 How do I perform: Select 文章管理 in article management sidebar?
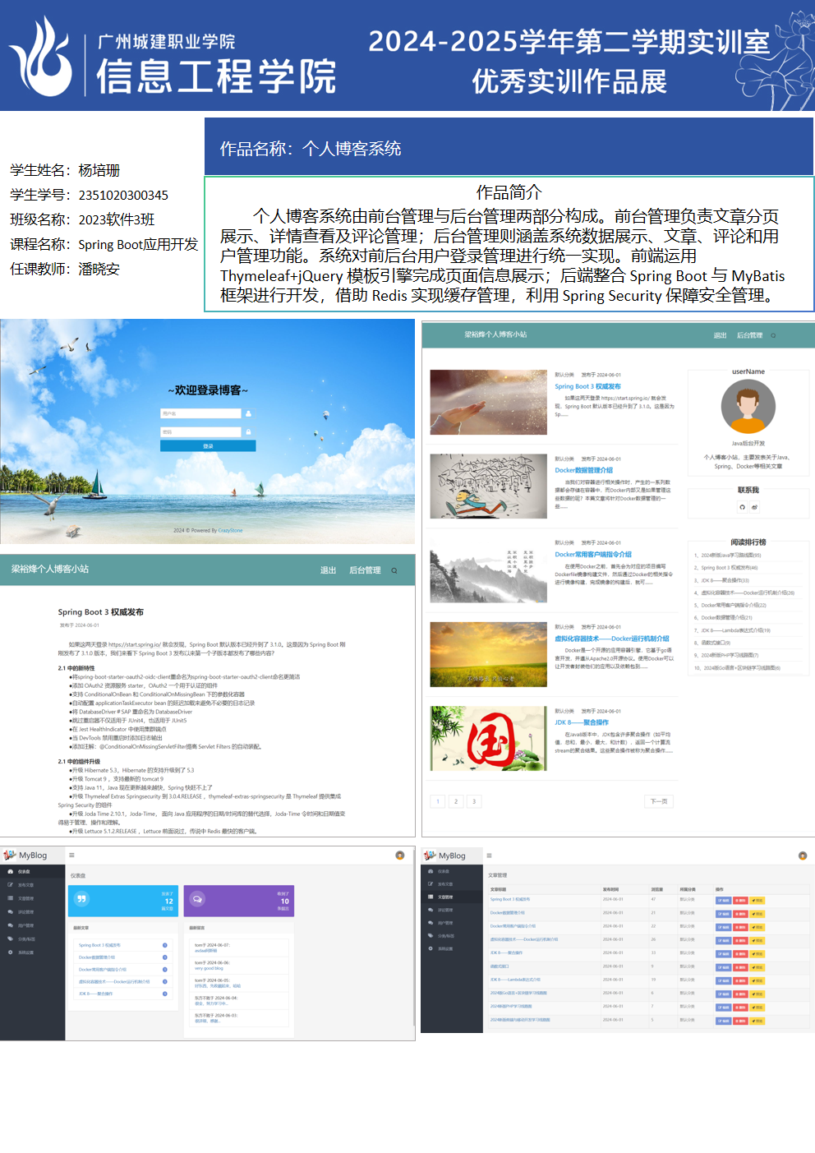pos(444,897)
